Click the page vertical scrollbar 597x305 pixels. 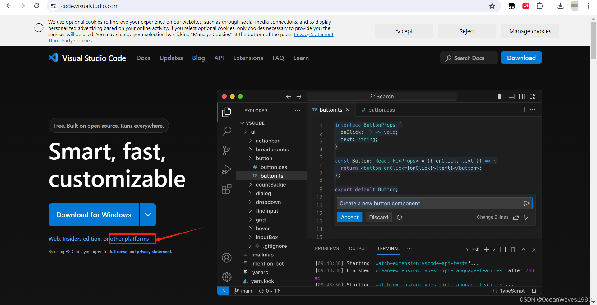coord(594,40)
